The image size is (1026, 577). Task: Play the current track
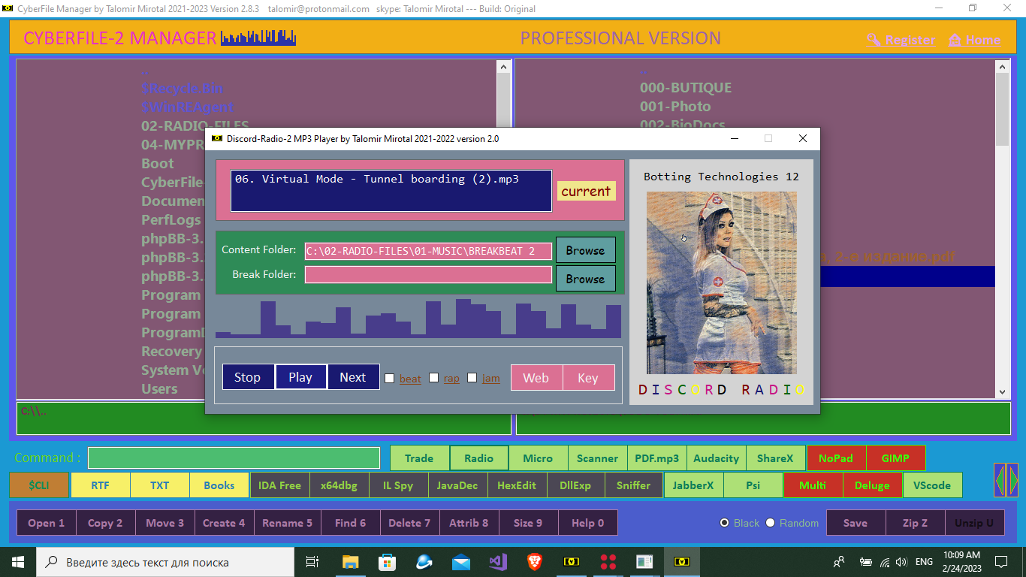300,377
